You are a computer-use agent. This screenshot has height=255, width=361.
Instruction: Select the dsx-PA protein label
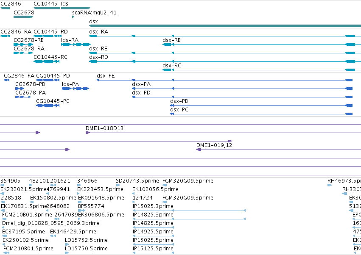pyautogui.click(x=141, y=84)
